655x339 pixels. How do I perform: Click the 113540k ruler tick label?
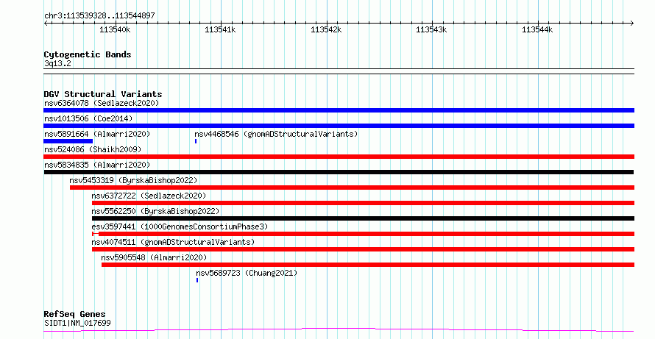[115, 29]
